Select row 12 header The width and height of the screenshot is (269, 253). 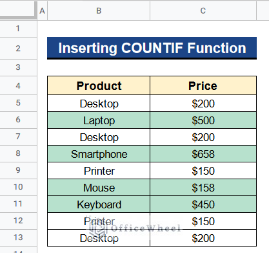(18, 221)
